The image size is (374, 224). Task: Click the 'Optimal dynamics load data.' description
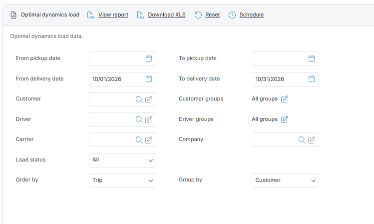point(46,36)
